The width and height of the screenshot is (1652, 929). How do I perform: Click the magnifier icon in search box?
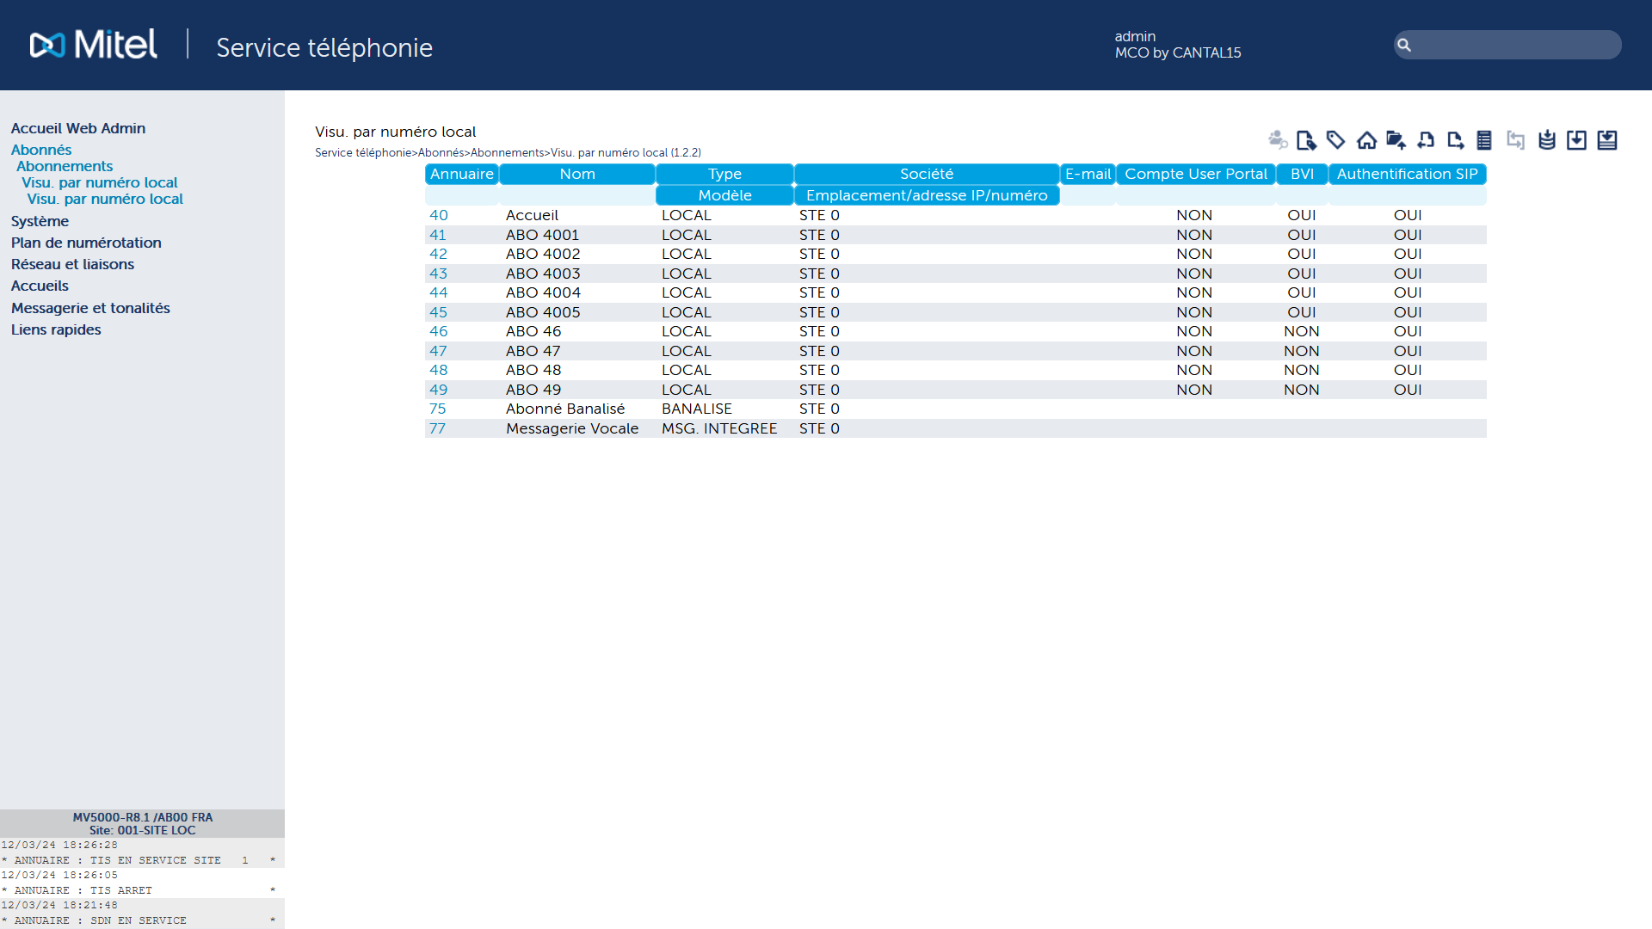(x=1404, y=45)
